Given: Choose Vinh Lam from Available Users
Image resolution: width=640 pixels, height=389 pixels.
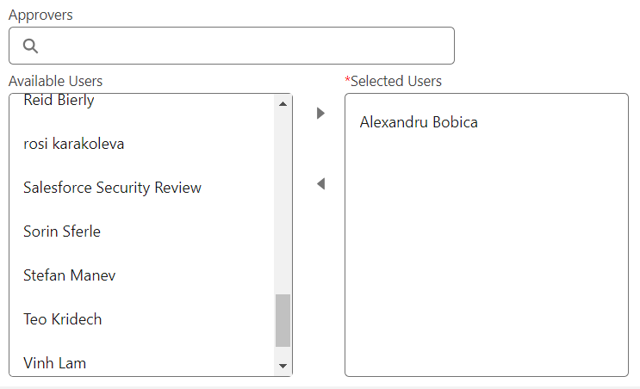Looking at the screenshot, I should tap(142, 363).
